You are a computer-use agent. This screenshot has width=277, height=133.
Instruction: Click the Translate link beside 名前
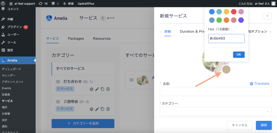(x=259, y=83)
